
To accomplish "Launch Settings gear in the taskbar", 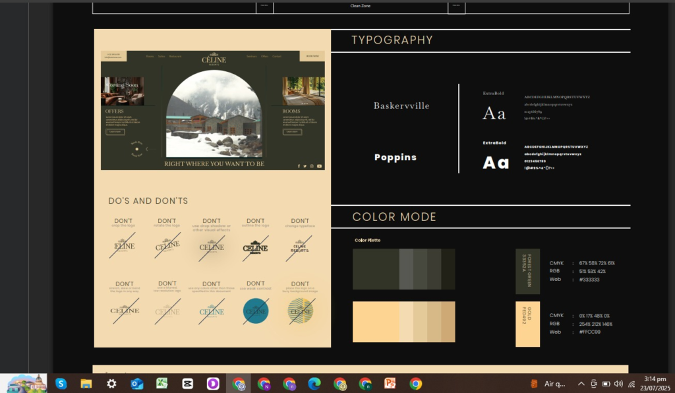I will tap(111, 383).
